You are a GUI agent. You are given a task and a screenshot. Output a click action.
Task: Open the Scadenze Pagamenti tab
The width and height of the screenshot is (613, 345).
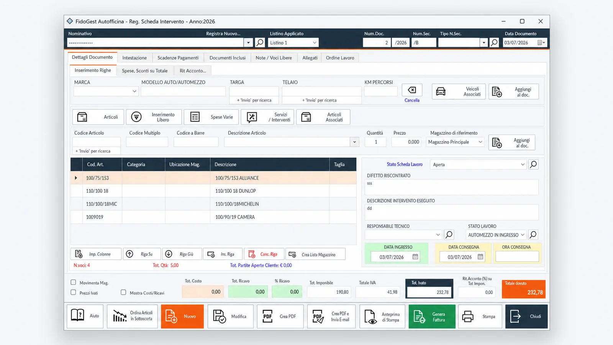point(178,58)
